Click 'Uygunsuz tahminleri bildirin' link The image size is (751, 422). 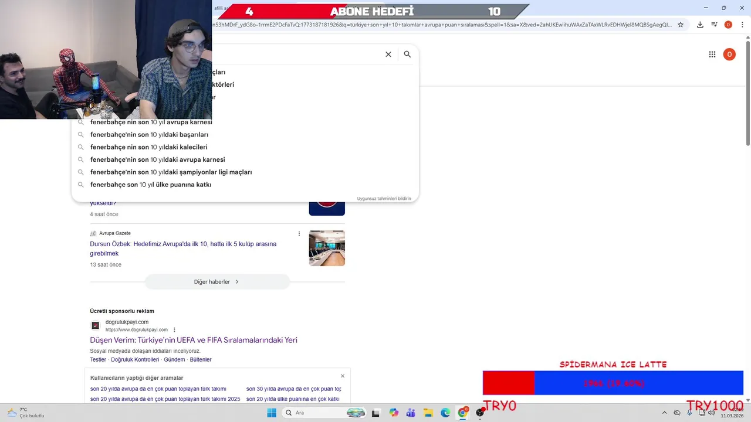coord(384,199)
